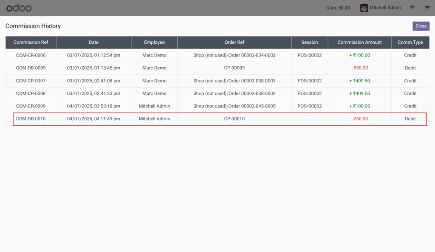Click the red -₹50.00 amount for COM-DB-0010
The height and width of the screenshot is (252, 435).
coord(359,119)
